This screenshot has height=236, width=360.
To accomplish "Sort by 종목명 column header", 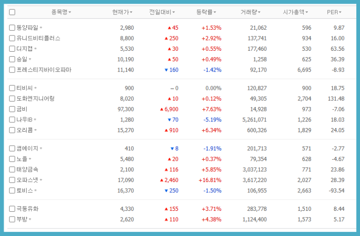I will point(61,12).
